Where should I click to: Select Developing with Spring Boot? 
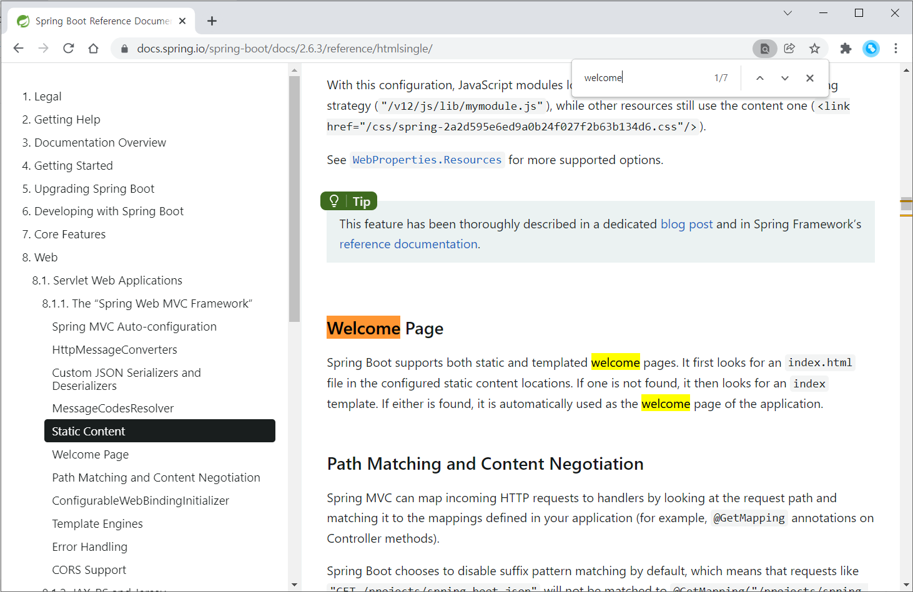point(103,211)
